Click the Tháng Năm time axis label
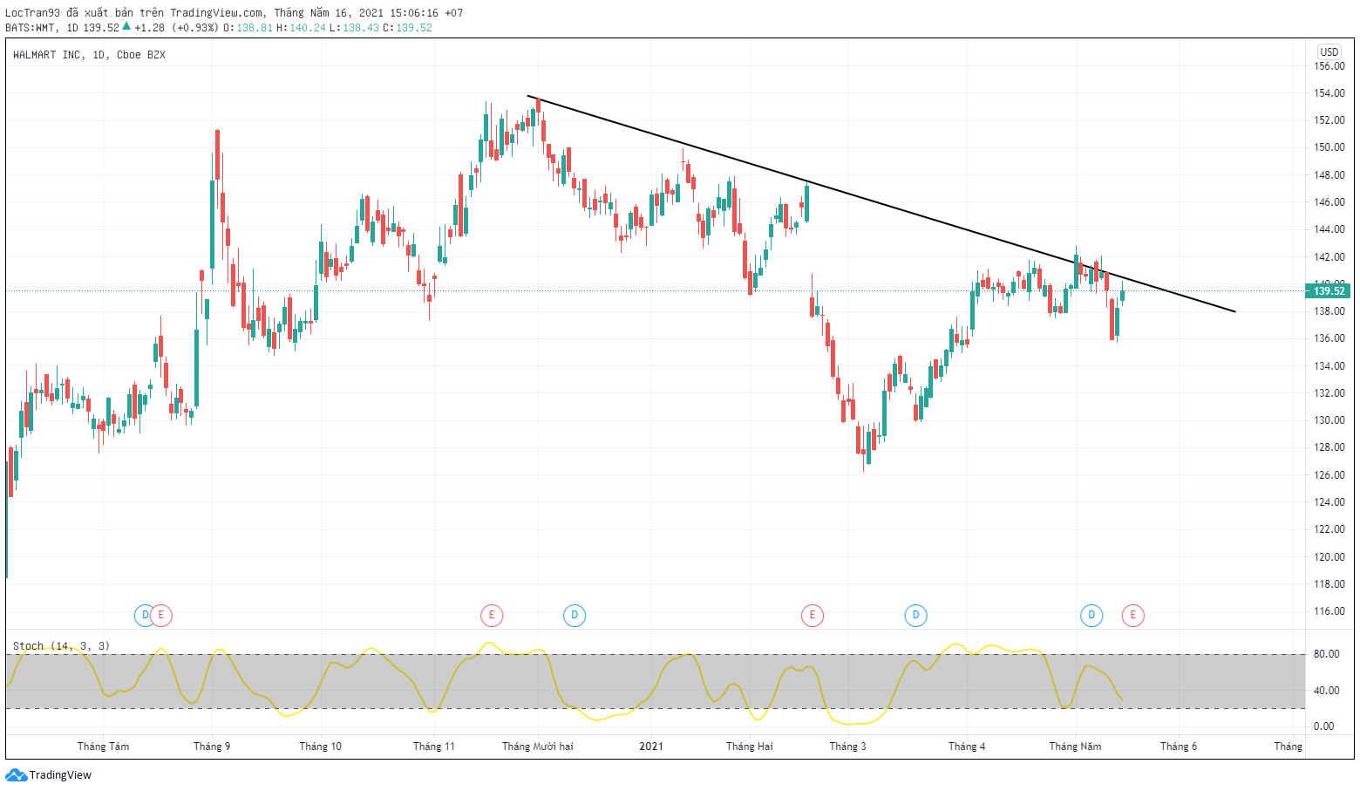The width and height of the screenshot is (1360, 791). tap(1075, 747)
